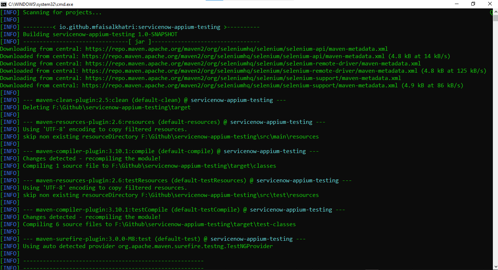Screen dimensions: 498x270
Task: Click the minimize button
Action: (457, 4)
